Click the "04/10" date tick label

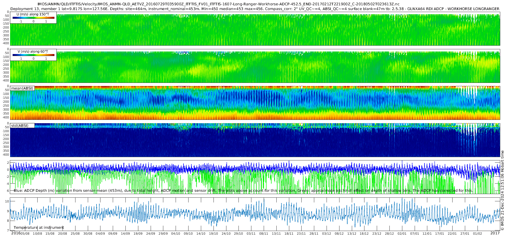pos(176,234)
